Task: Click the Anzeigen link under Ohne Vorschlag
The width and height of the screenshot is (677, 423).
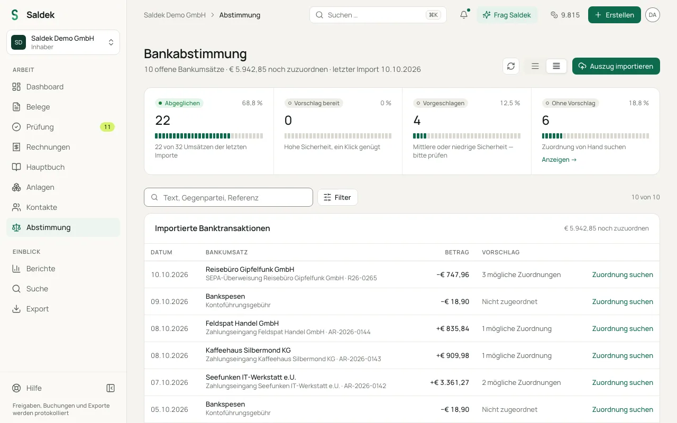Action: (x=559, y=160)
